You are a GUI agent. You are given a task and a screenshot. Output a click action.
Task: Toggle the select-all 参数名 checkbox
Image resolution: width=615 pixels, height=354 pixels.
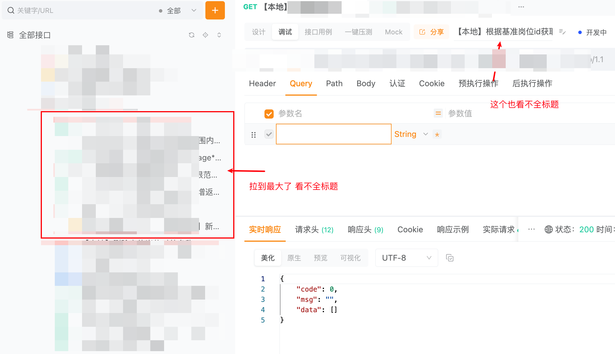click(x=269, y=114)
